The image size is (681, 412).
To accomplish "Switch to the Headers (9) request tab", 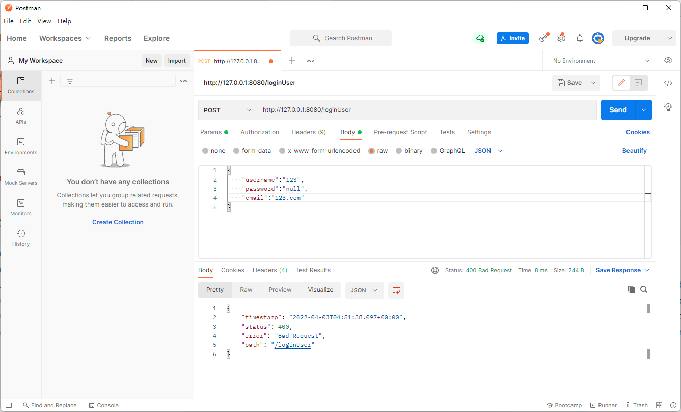I will coord(309,132).
